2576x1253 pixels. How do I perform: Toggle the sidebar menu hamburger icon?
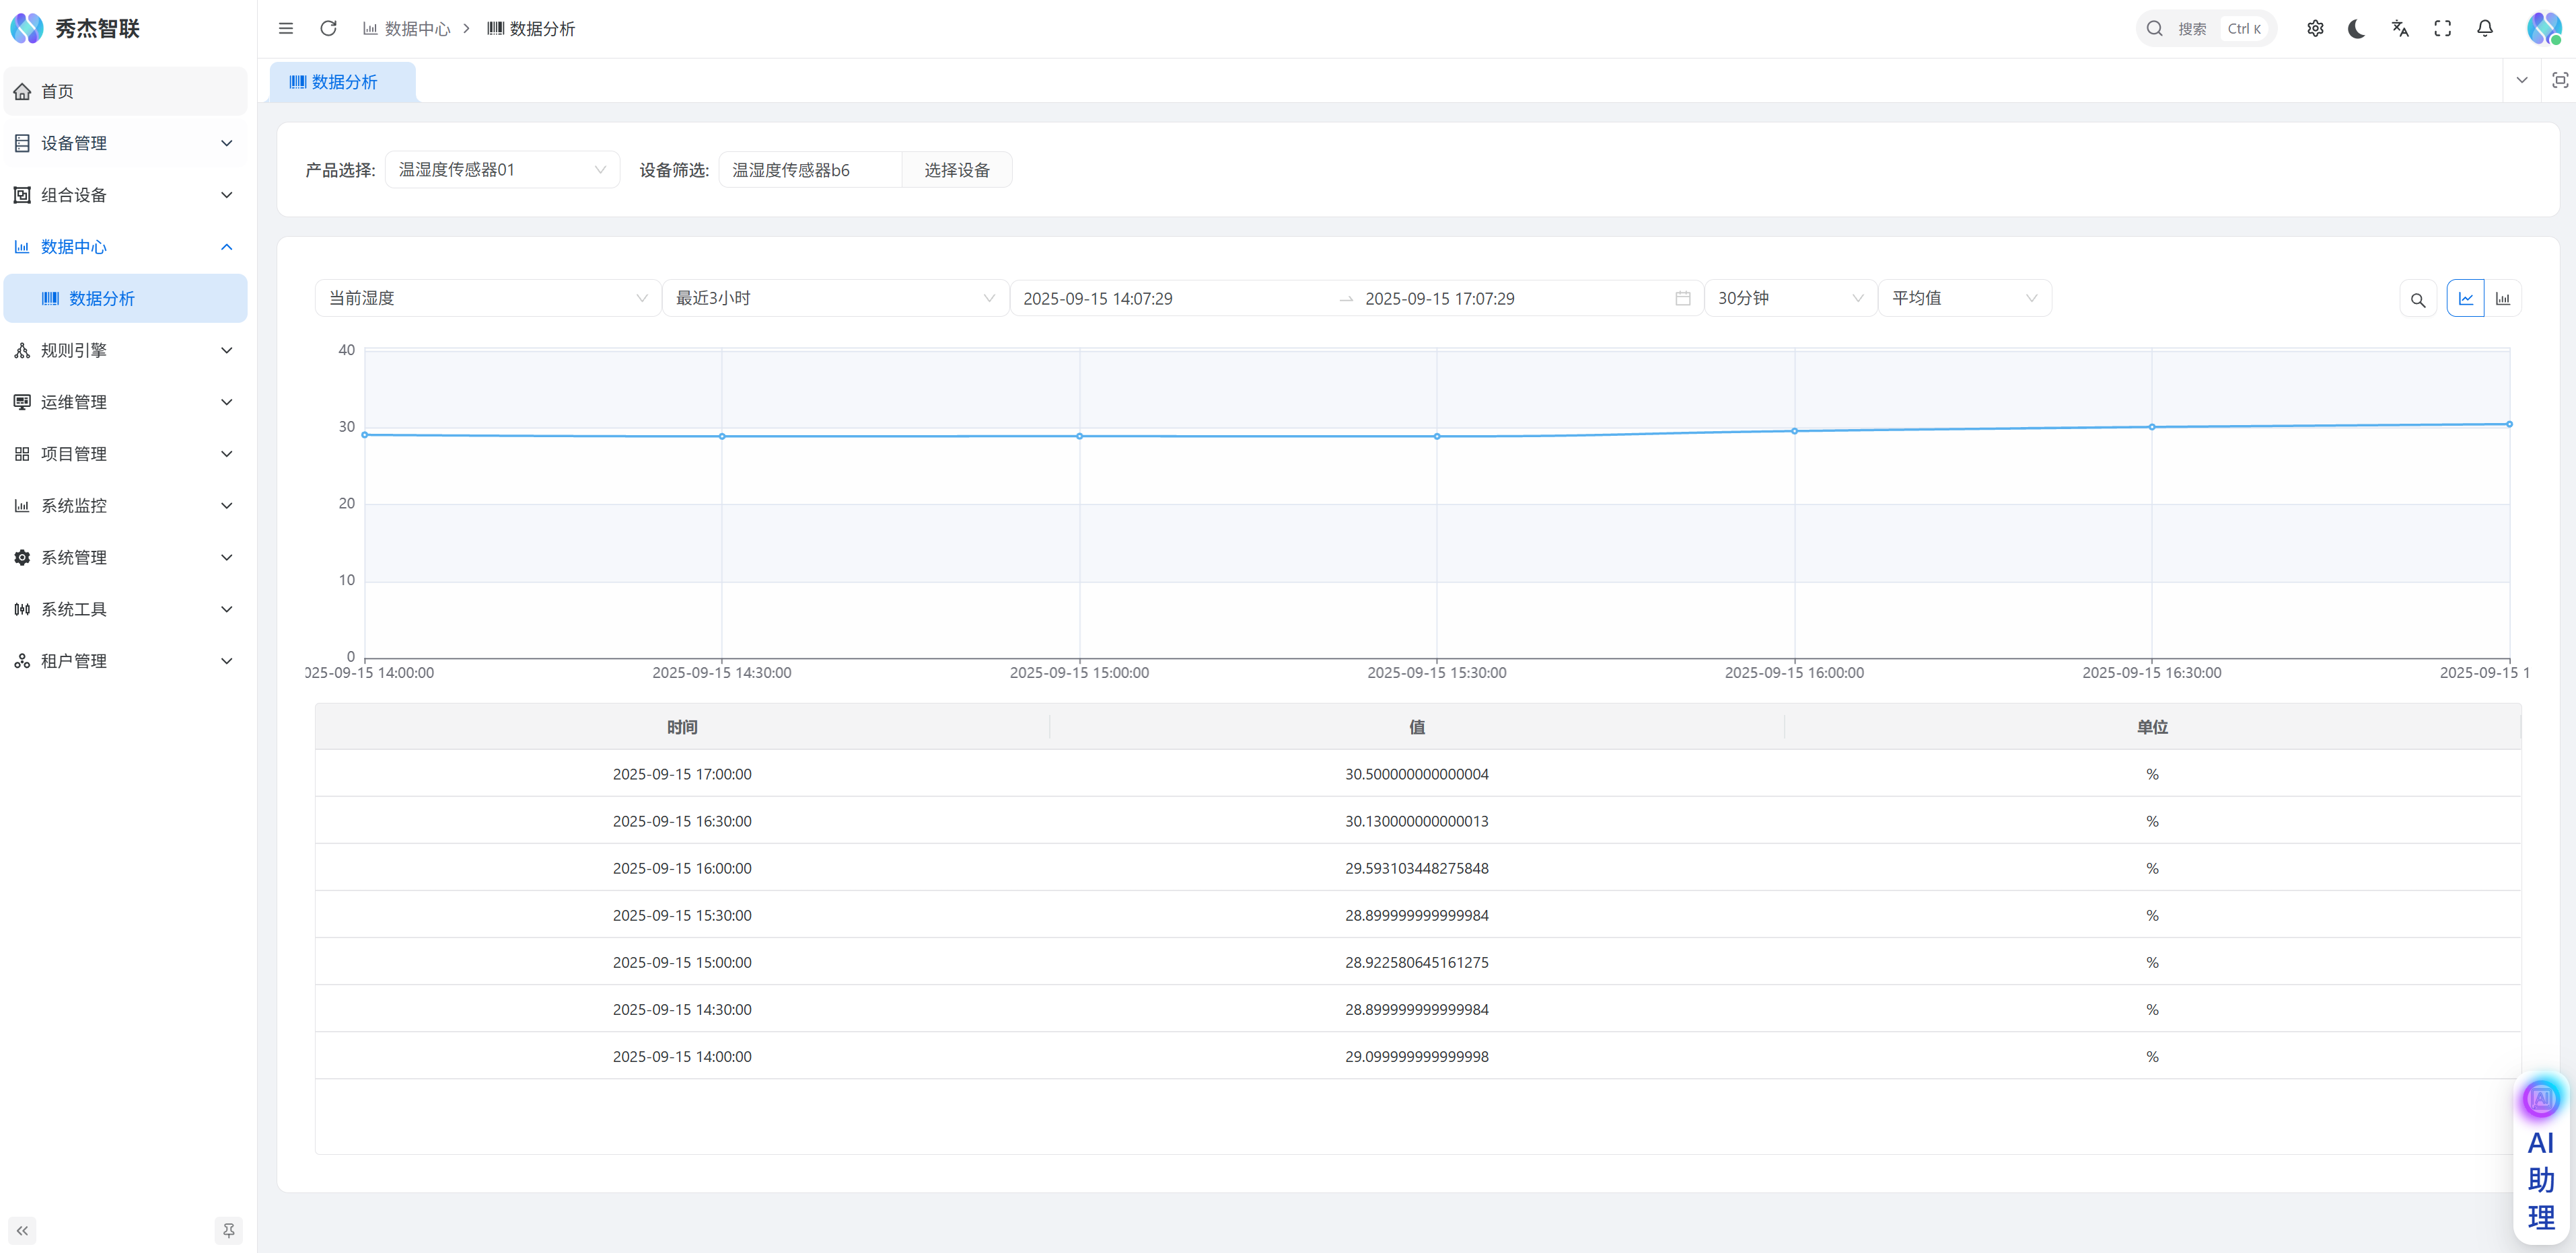tap(286, 28)
